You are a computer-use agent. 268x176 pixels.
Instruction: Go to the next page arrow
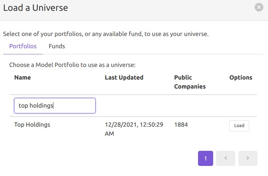pos(248,158)
